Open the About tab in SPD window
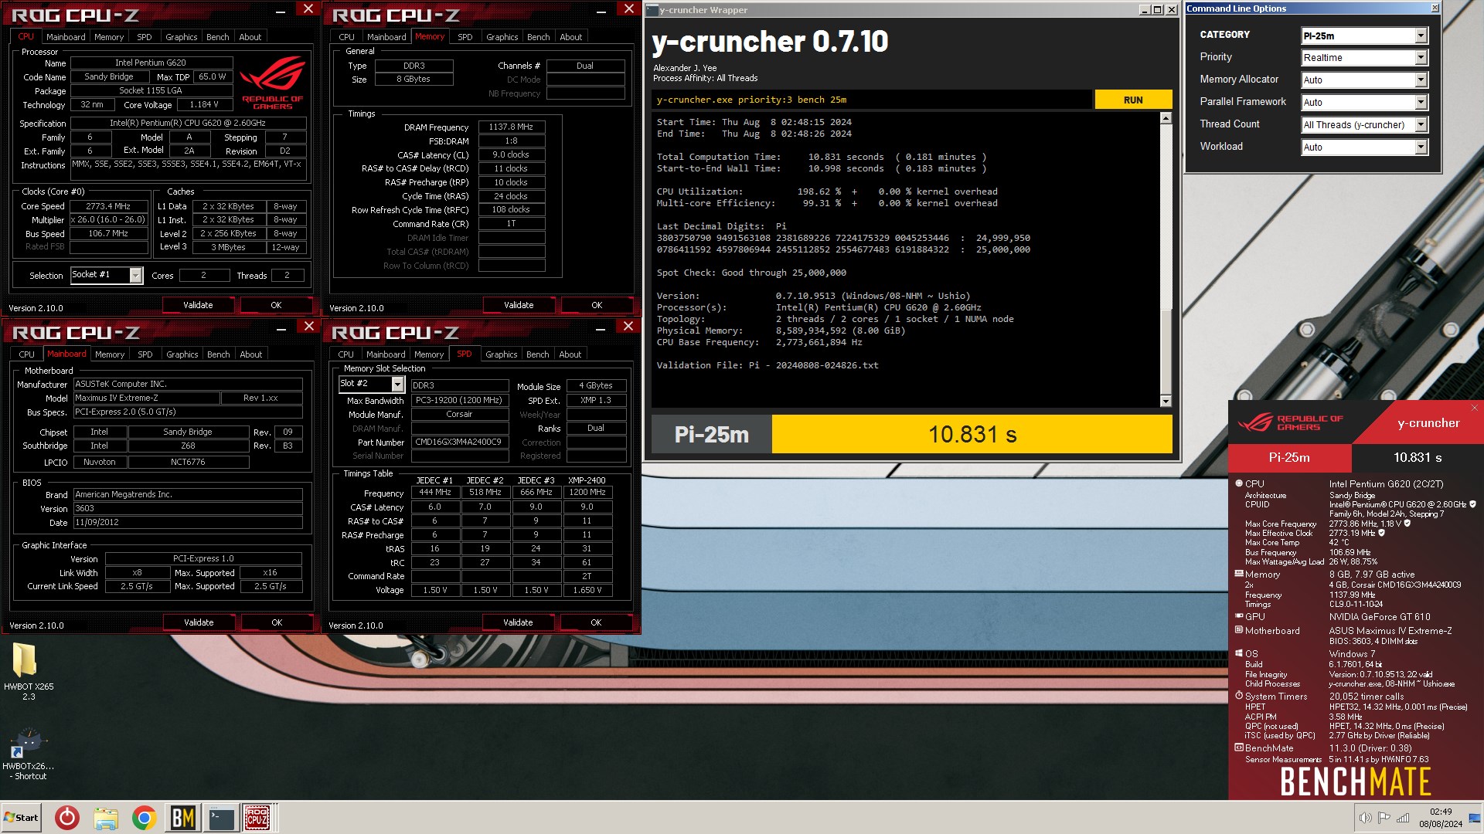This screenshot has height=834, width=1484. (570, 354)
